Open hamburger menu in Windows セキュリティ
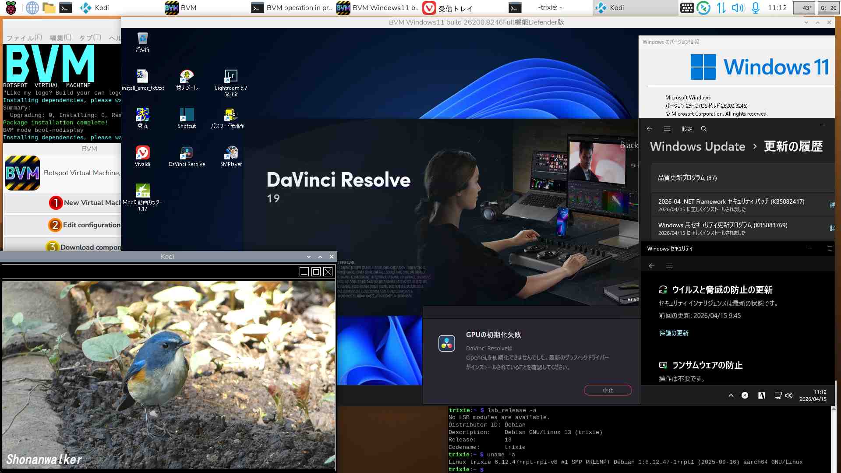 669,266
